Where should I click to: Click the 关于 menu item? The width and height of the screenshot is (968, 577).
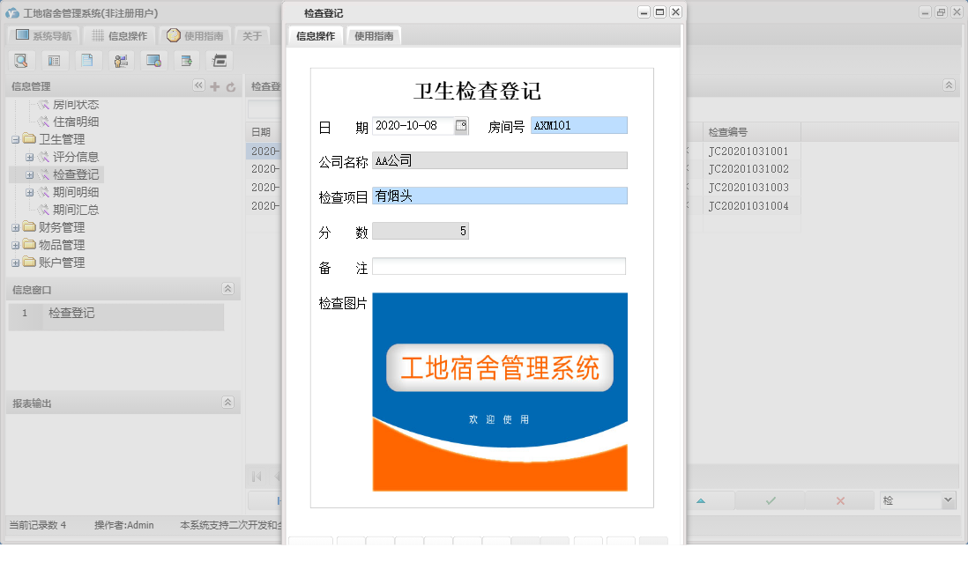click(x=250, y=35)
